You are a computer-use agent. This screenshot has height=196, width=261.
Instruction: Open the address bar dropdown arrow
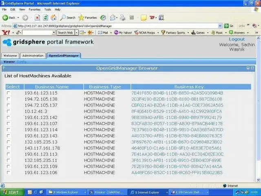point(220,26)
